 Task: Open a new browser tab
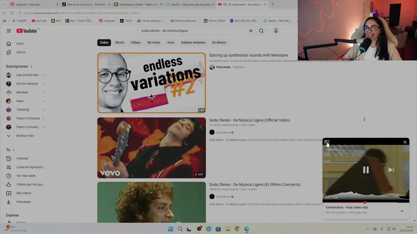tap(273, 5)
